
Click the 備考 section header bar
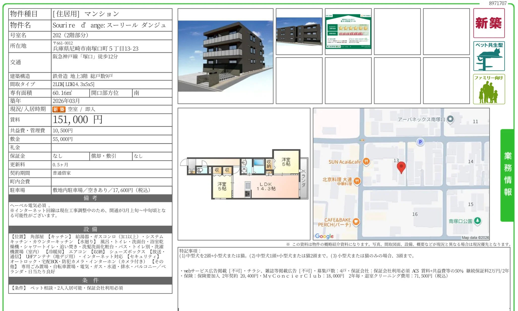coord(90,198)
